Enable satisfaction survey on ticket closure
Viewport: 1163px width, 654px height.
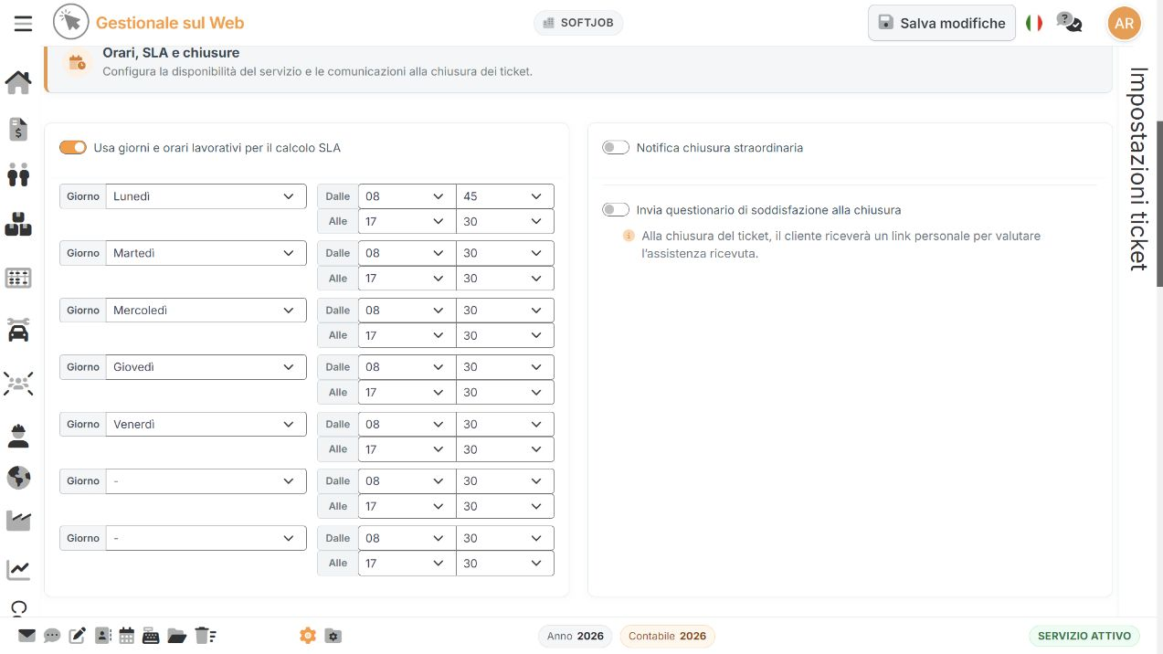pyautogui.click(x=616, y=210)
